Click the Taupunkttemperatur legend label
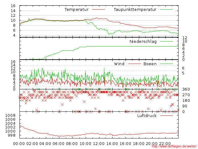Viewport: 198px width, 149px height. [x=135, y=10]
